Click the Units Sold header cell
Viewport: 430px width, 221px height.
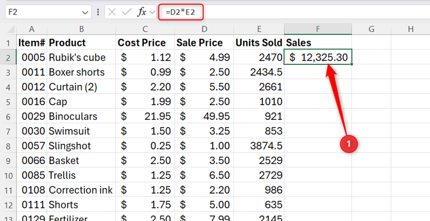coord(259,43)
